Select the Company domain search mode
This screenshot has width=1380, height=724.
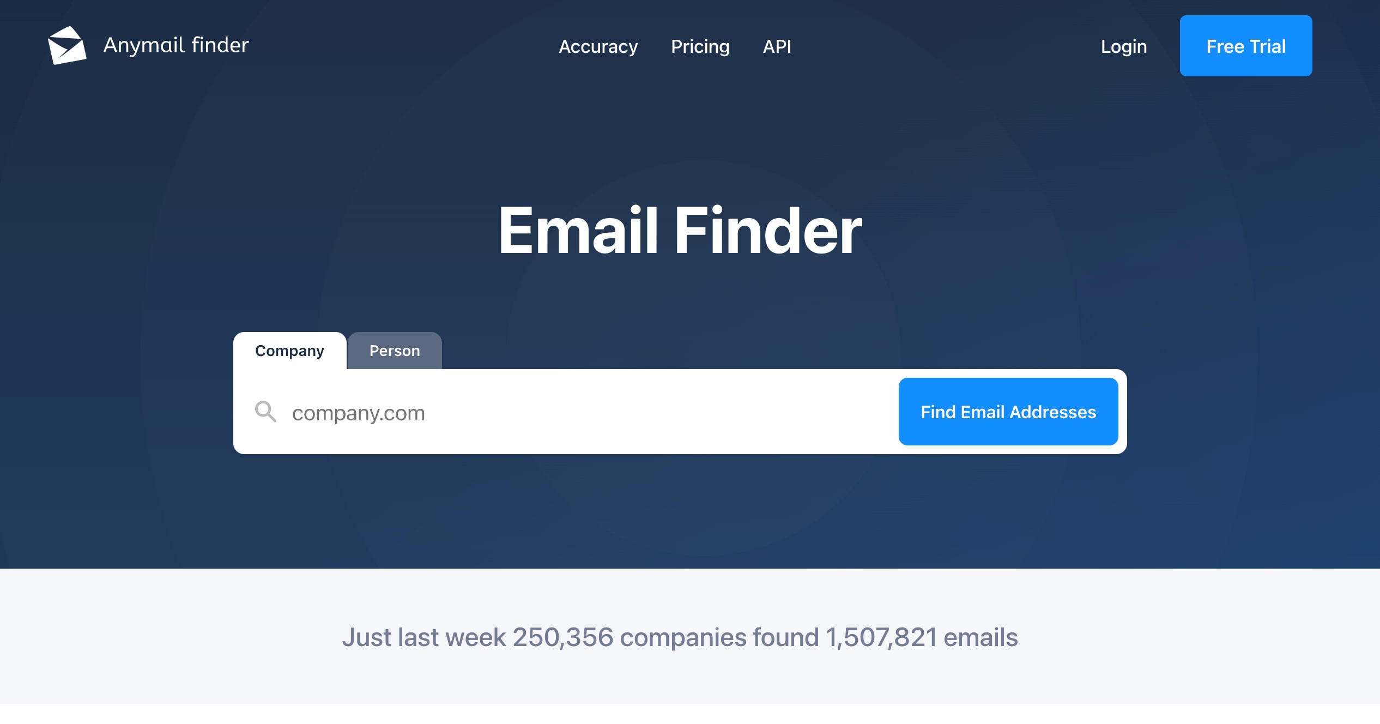pos(289,351)
